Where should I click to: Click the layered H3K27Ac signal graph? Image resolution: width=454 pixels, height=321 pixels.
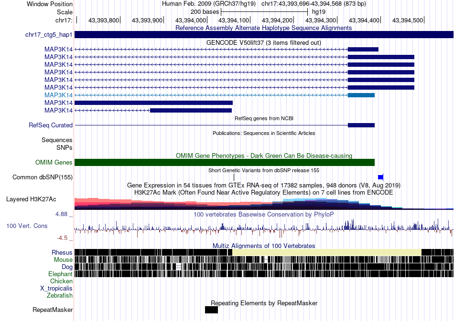click(x=264, y=203)
